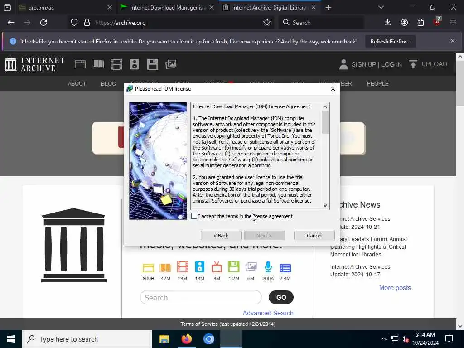Viewport: 464px width, 348px height.
Task: Open the extensions puzzle icon
Action: pos(420,23)
